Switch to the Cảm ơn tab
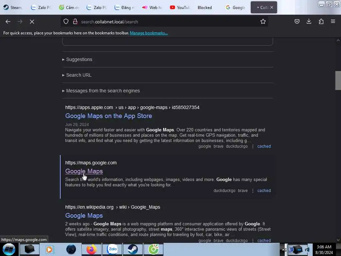Screen dimensions: 341x256 click(x=69, y=8)
